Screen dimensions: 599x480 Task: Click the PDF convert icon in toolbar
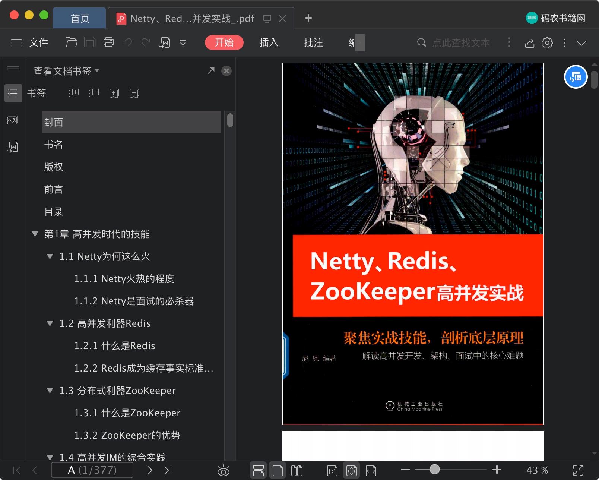[x=164, y=42]
